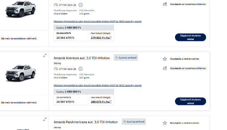The height and width of the screenshot is (130, 227).
Task: Click Hozzáadás a kedvencekhez for PanAmericana
Action: (x=185, y=123)
